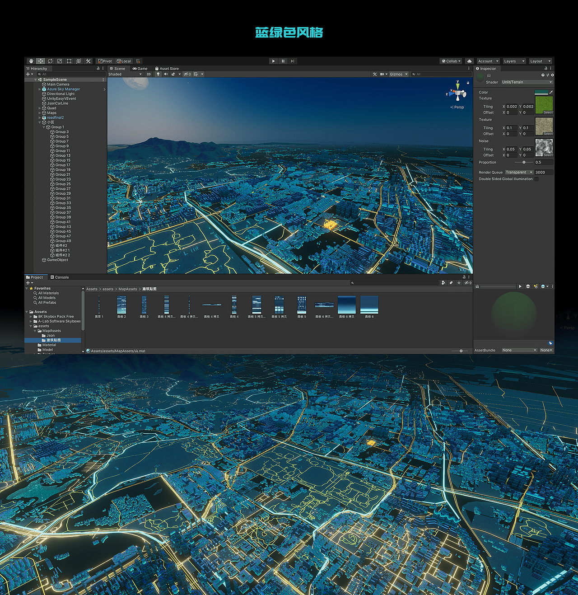Toggle Pivot handle position
The height and width of the screenshot is (595, 578).
coord(105,61)
